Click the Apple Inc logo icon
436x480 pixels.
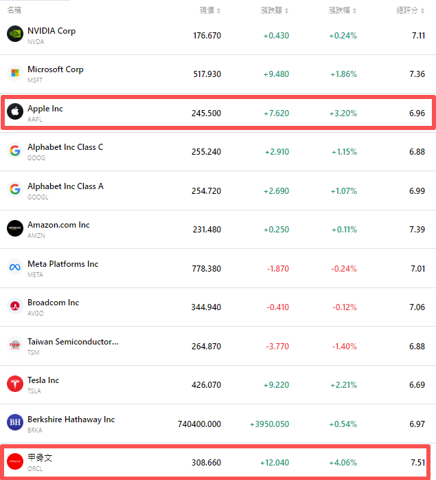coord(15,112)
